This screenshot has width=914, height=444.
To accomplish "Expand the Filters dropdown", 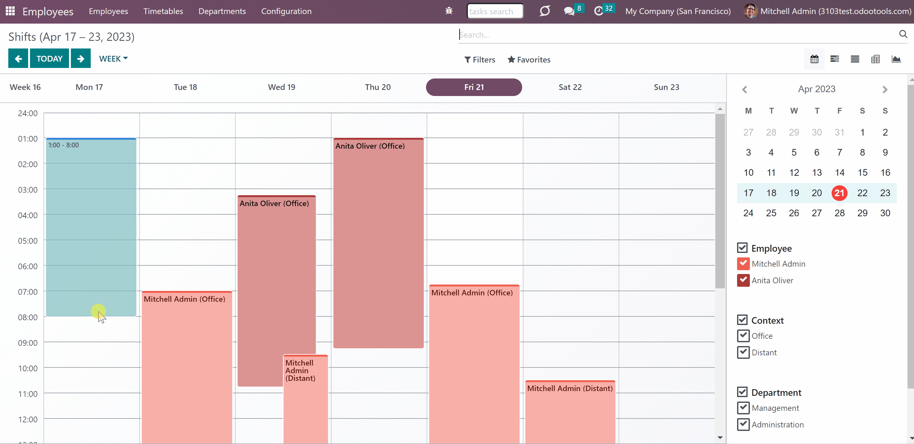I will click(x=480, y=60).
